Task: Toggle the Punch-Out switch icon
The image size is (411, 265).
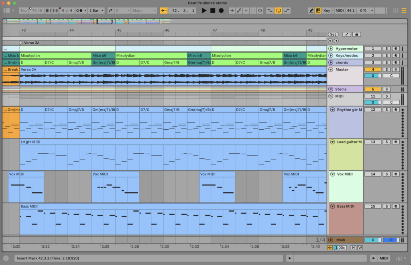Action: [287, 10]
